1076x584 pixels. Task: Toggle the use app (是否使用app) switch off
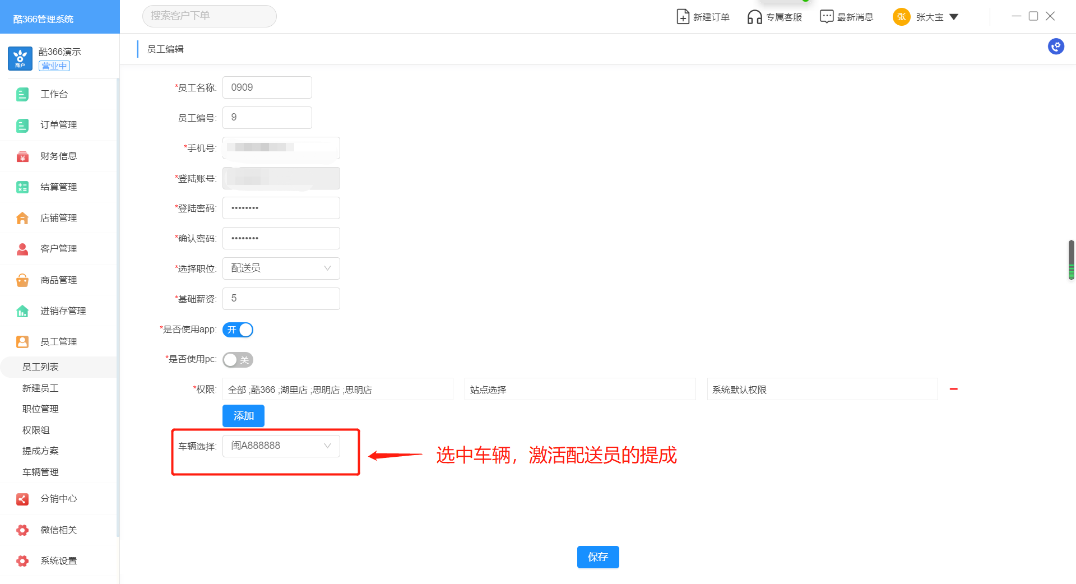pyautogui.click(x=238, y=330)
